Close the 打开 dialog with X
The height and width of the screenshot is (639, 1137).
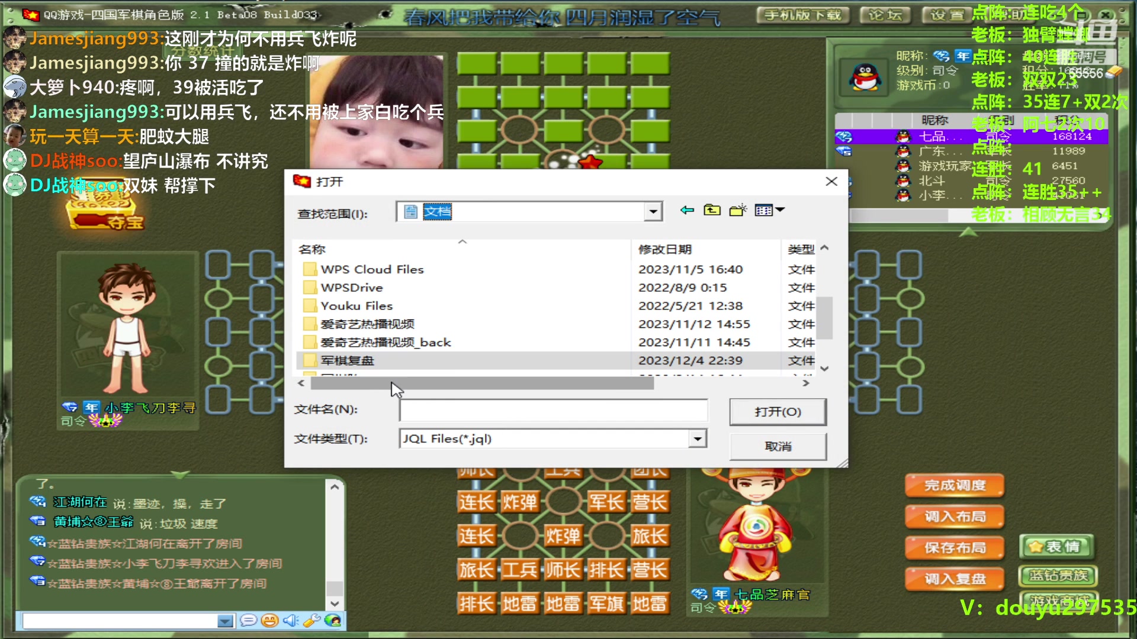[831, 181]
